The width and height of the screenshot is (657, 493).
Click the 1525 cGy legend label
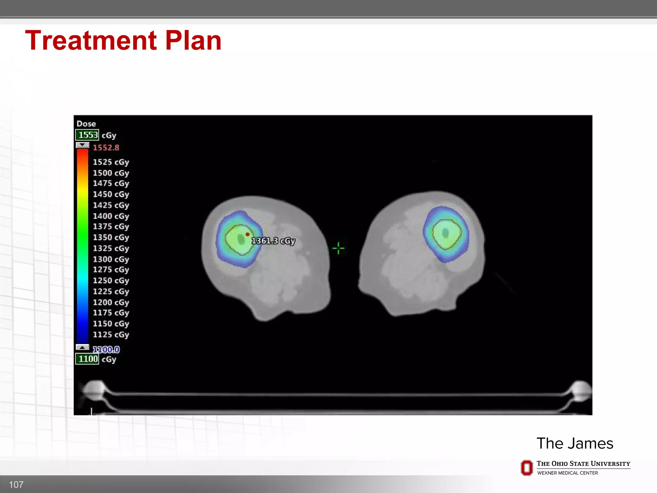[x=111, y=162]
